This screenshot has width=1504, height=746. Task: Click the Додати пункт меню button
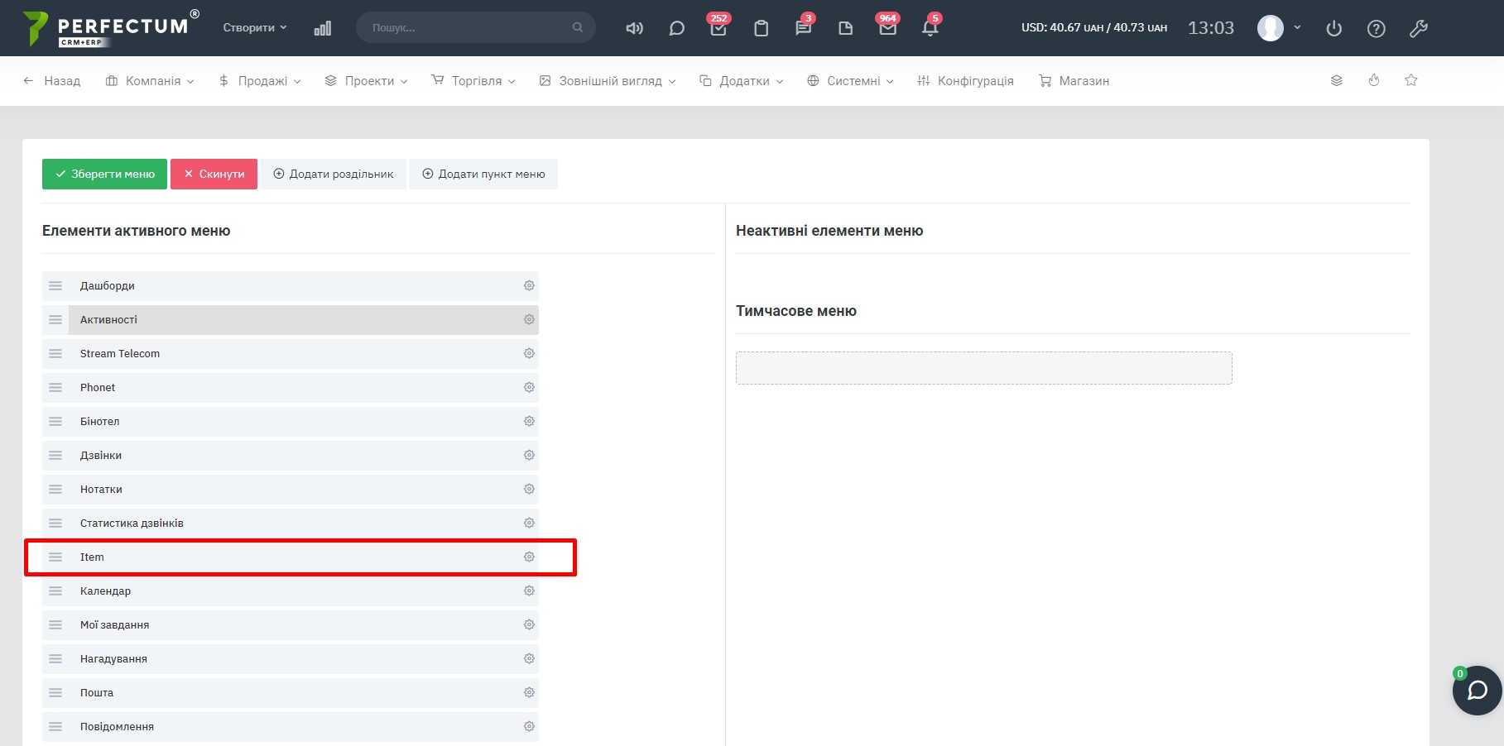483,174
